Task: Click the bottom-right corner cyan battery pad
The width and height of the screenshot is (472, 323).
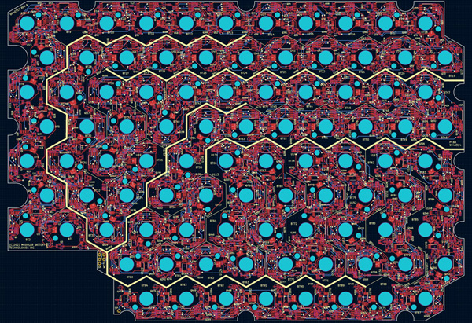Action: tap(424, 297)
